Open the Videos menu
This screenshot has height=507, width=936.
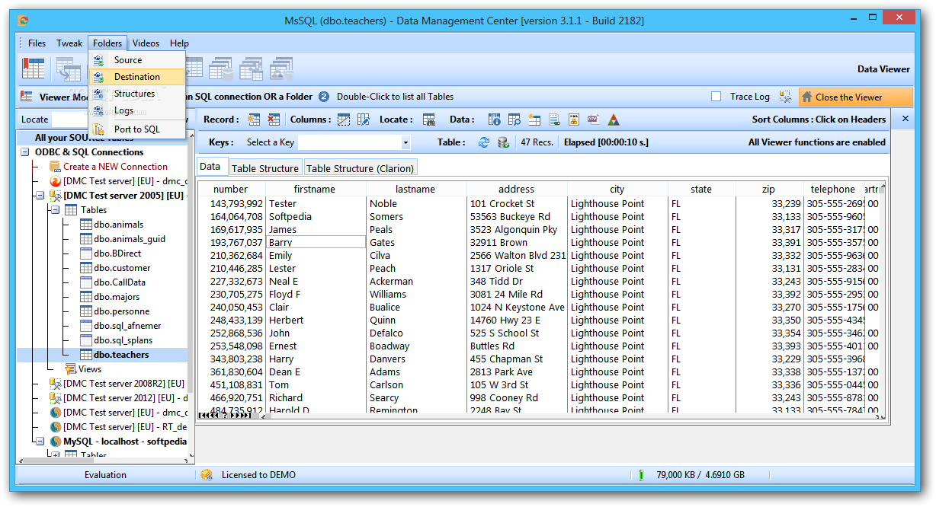coord(146,43)
